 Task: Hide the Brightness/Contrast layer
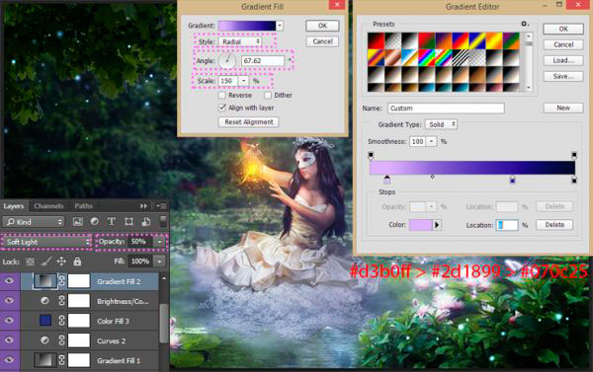tap(9, 301)
